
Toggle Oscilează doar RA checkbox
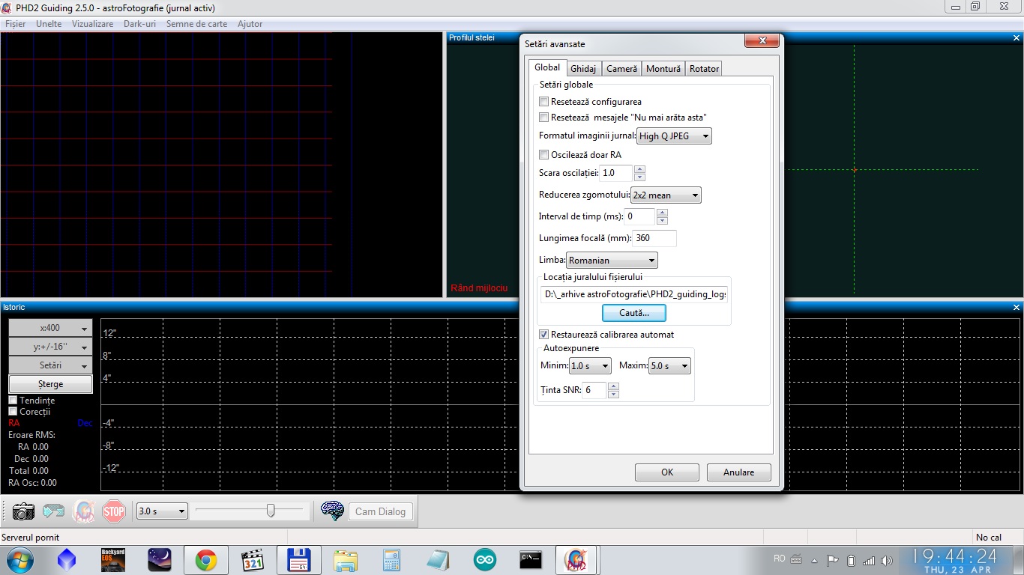(544, 155)
